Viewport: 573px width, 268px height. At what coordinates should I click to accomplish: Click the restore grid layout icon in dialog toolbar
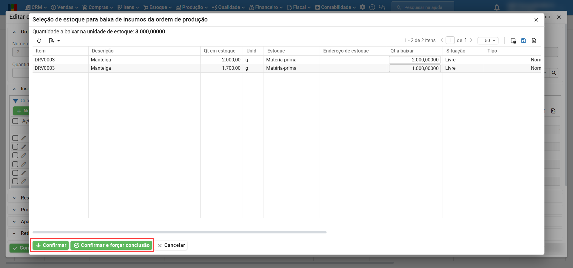click(534, 41)
